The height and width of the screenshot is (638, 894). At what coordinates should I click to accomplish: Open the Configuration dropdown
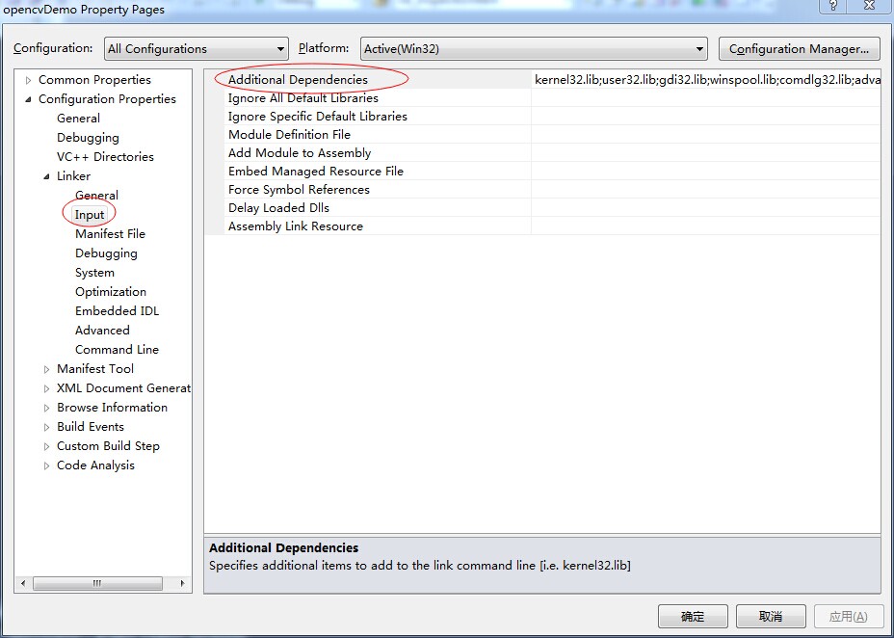click(196, 49)
